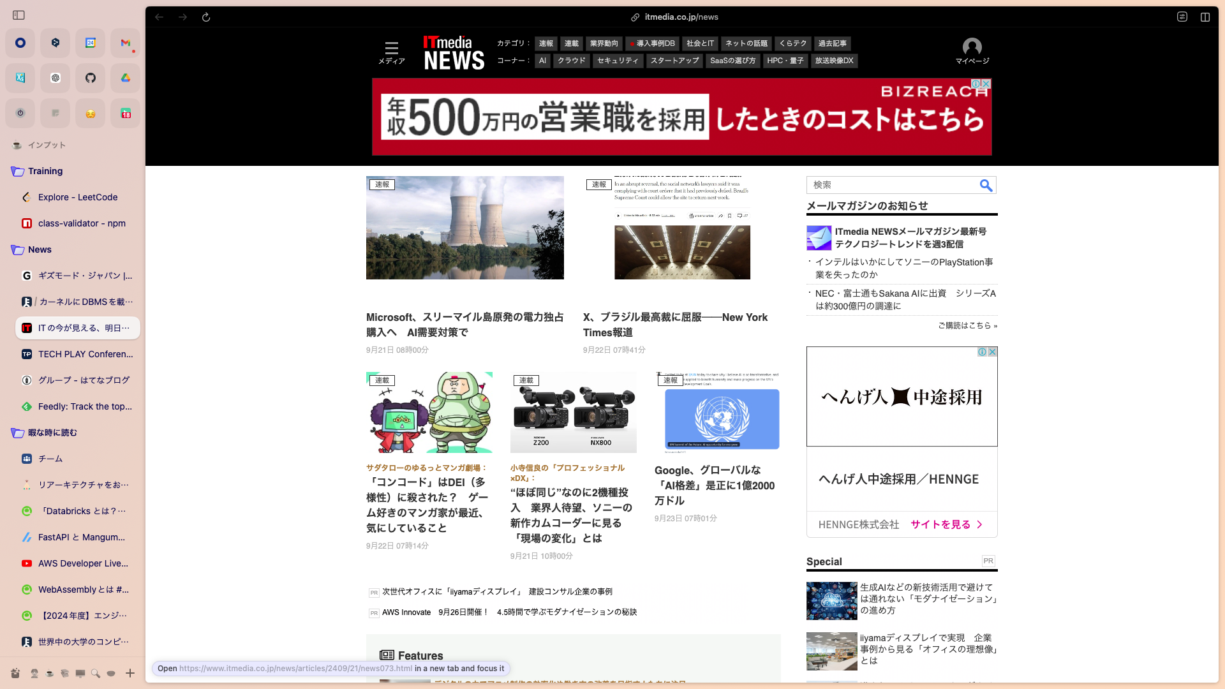The width and height of the screenshot is (1225, 689).
Task: Open the pinned Google Calendar favorite
Action: 91,43
